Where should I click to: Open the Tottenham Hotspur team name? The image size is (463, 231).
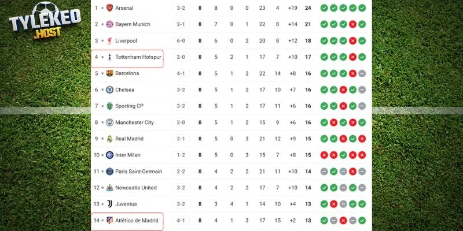tap(138, 57)
